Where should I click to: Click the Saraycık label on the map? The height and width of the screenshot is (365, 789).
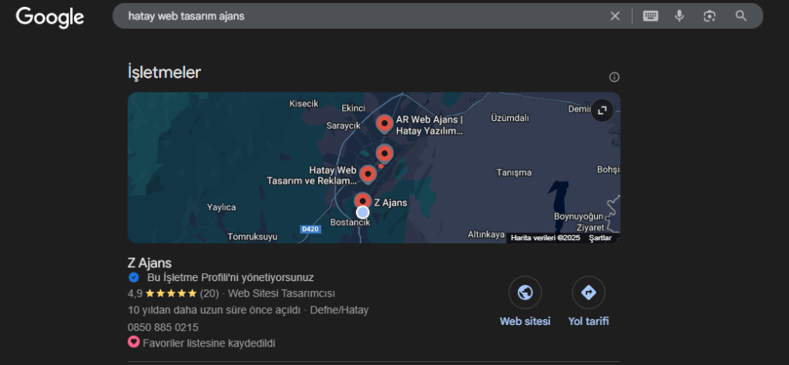pos(343,126)
